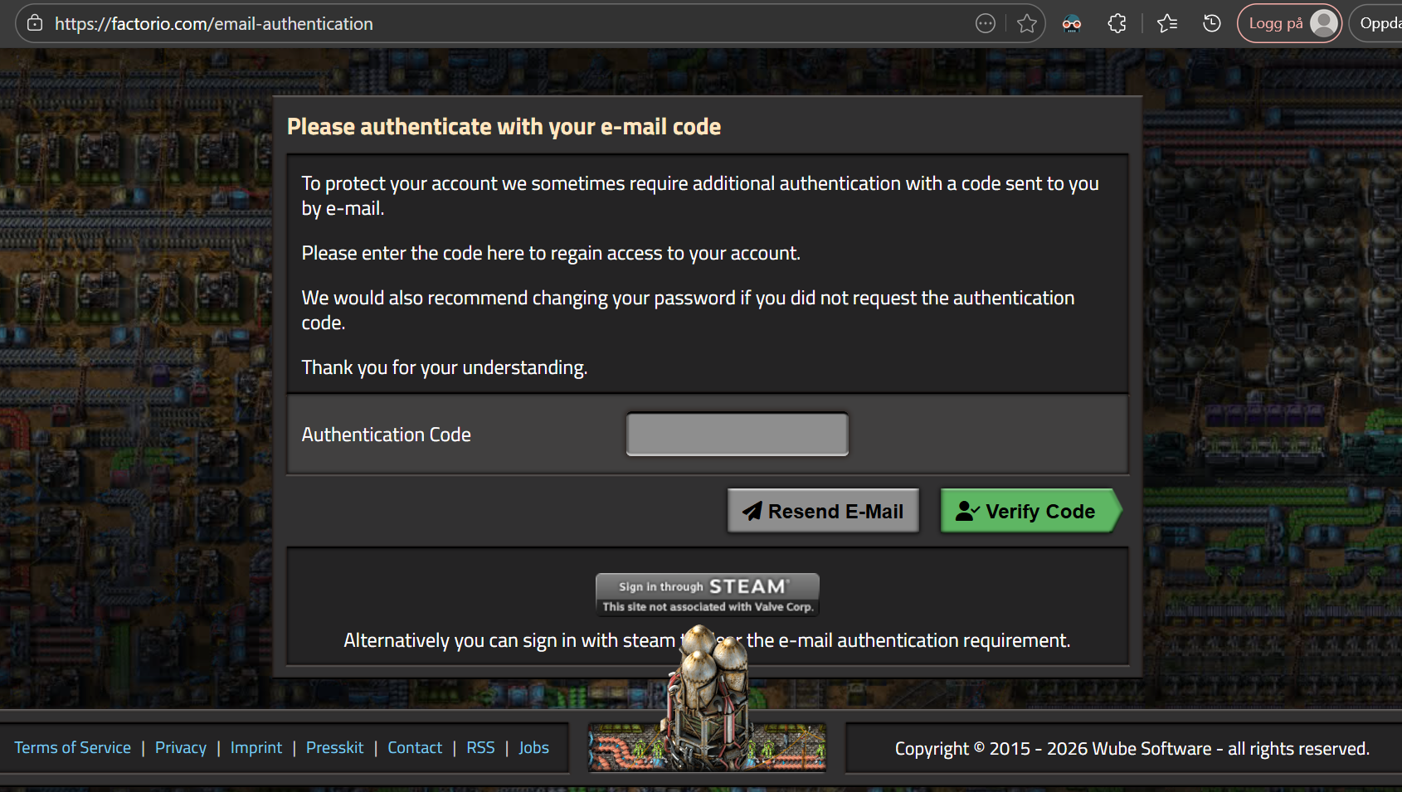Click the Contact footer link

pos(415,748)
